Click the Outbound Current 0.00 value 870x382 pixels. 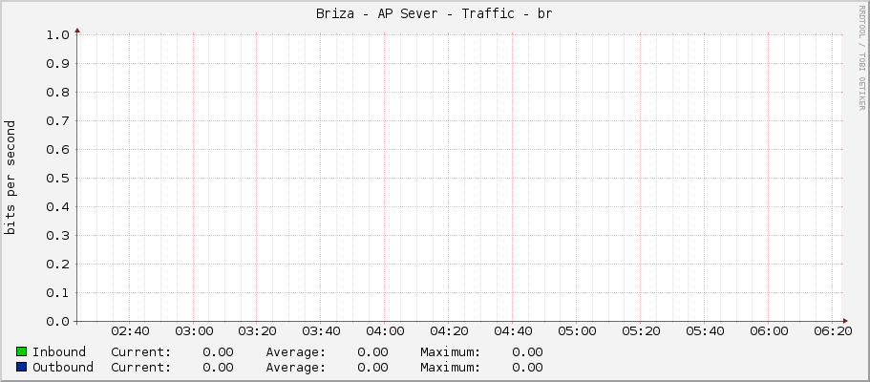pos(218,368)
